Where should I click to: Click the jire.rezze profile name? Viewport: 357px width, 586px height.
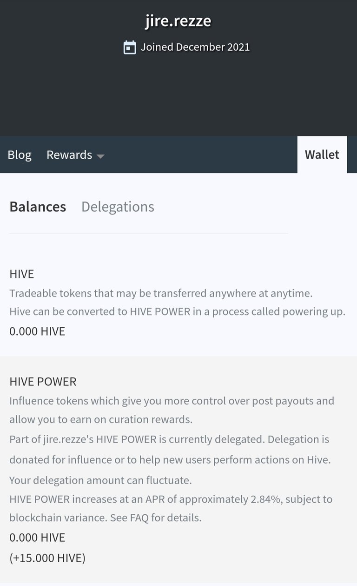pyautogui.click(x=178, y=21)
